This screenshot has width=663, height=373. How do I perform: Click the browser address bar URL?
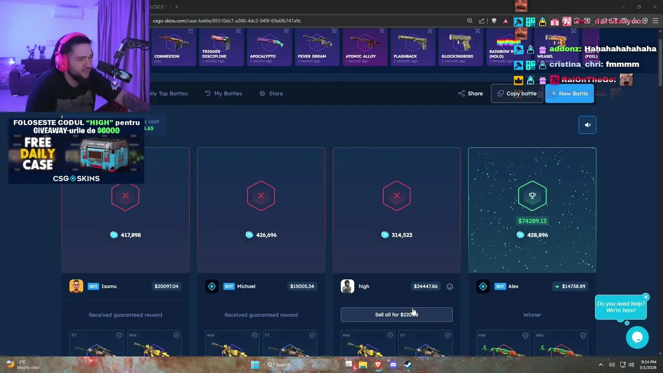pos(227,21)
